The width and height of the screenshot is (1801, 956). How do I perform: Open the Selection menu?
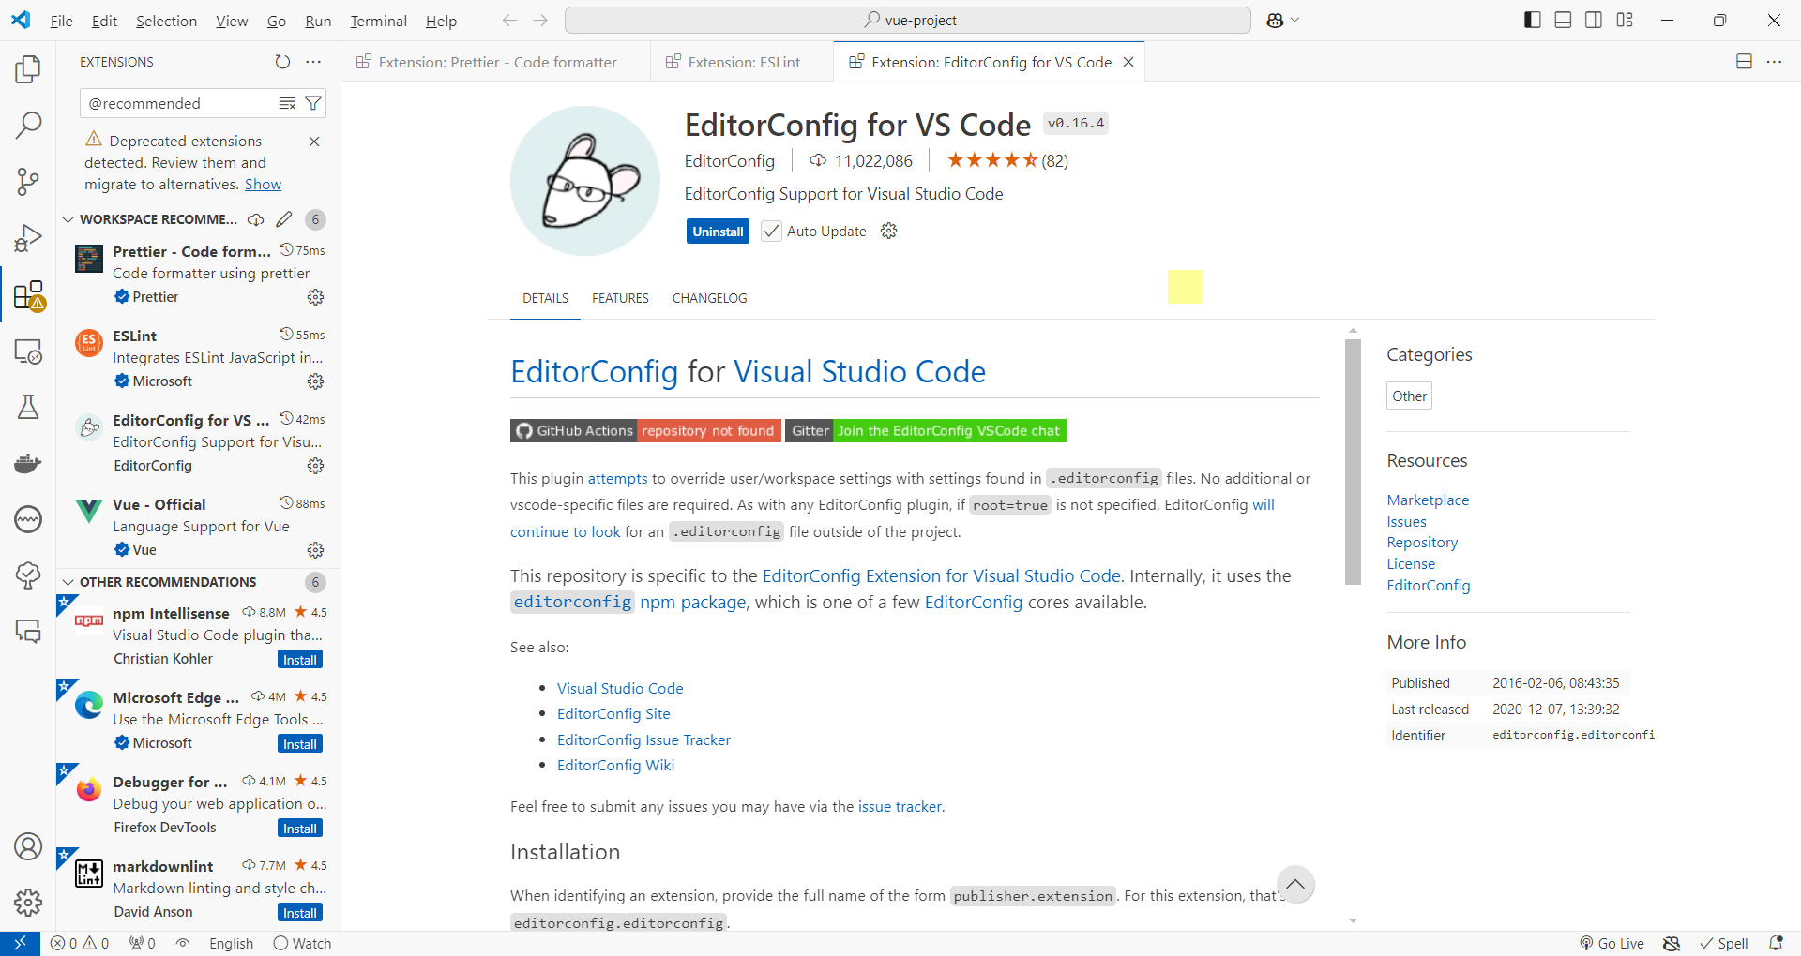166,21
